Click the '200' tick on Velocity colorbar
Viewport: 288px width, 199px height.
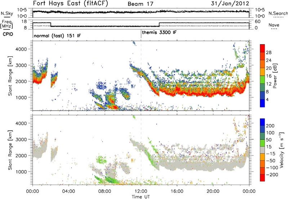point(270,126)
